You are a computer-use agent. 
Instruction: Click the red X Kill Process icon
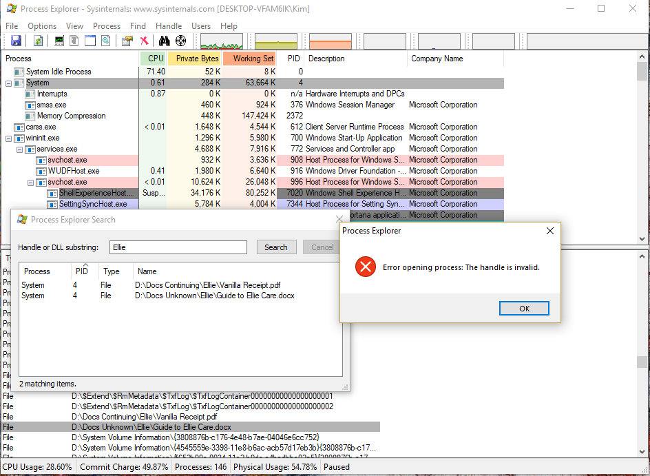144,41
